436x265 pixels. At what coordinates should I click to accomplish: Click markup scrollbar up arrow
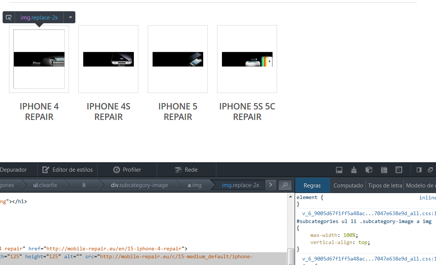click(291, 197)
